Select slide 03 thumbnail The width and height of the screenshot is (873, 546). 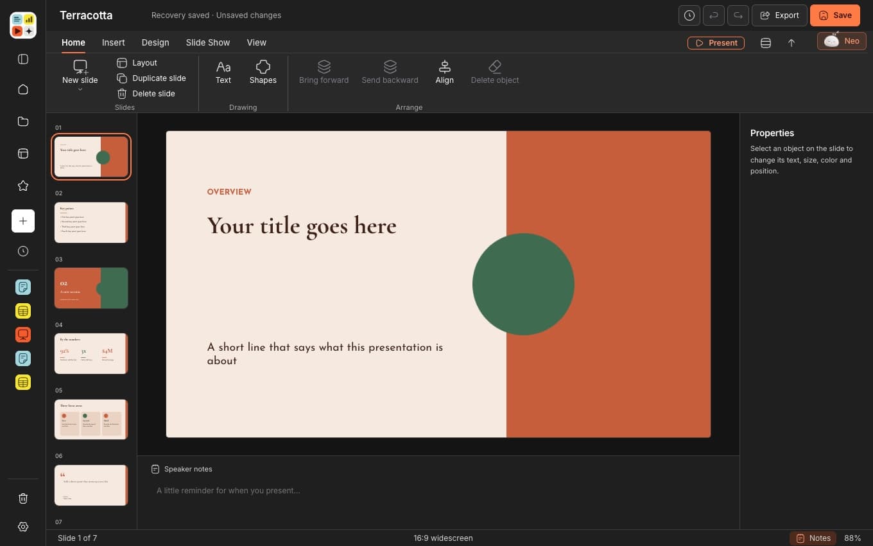pos(91,288)
